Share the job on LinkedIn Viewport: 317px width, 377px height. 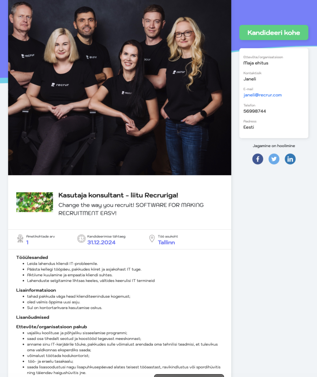(290, 159)
